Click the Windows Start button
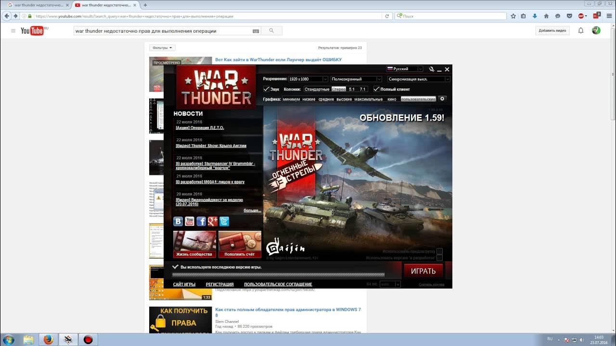616x346 pixels. tap(8, 340)
